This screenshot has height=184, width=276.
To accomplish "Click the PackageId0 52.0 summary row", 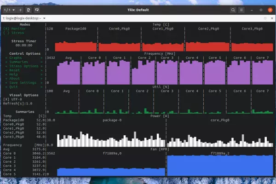I will click(x=24, y=120).
